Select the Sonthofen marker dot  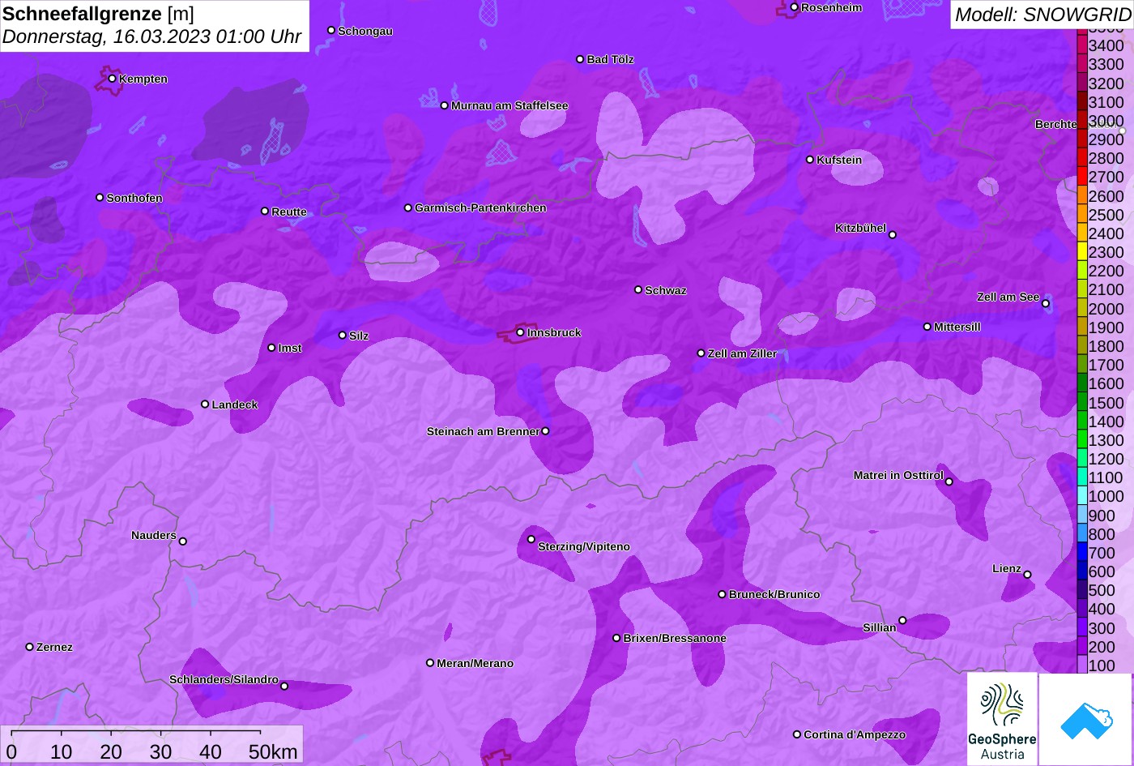(x=100, y=198)
